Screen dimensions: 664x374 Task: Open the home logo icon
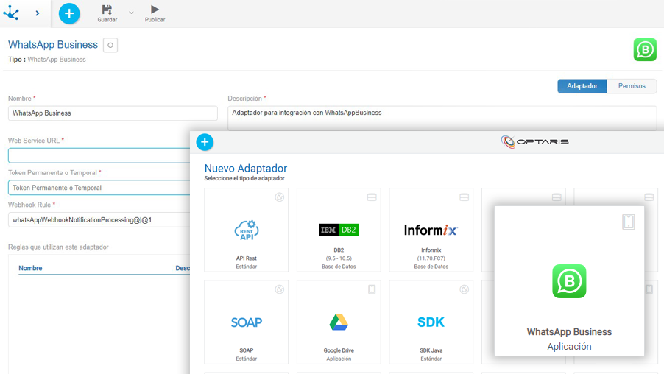coord(11,13)
